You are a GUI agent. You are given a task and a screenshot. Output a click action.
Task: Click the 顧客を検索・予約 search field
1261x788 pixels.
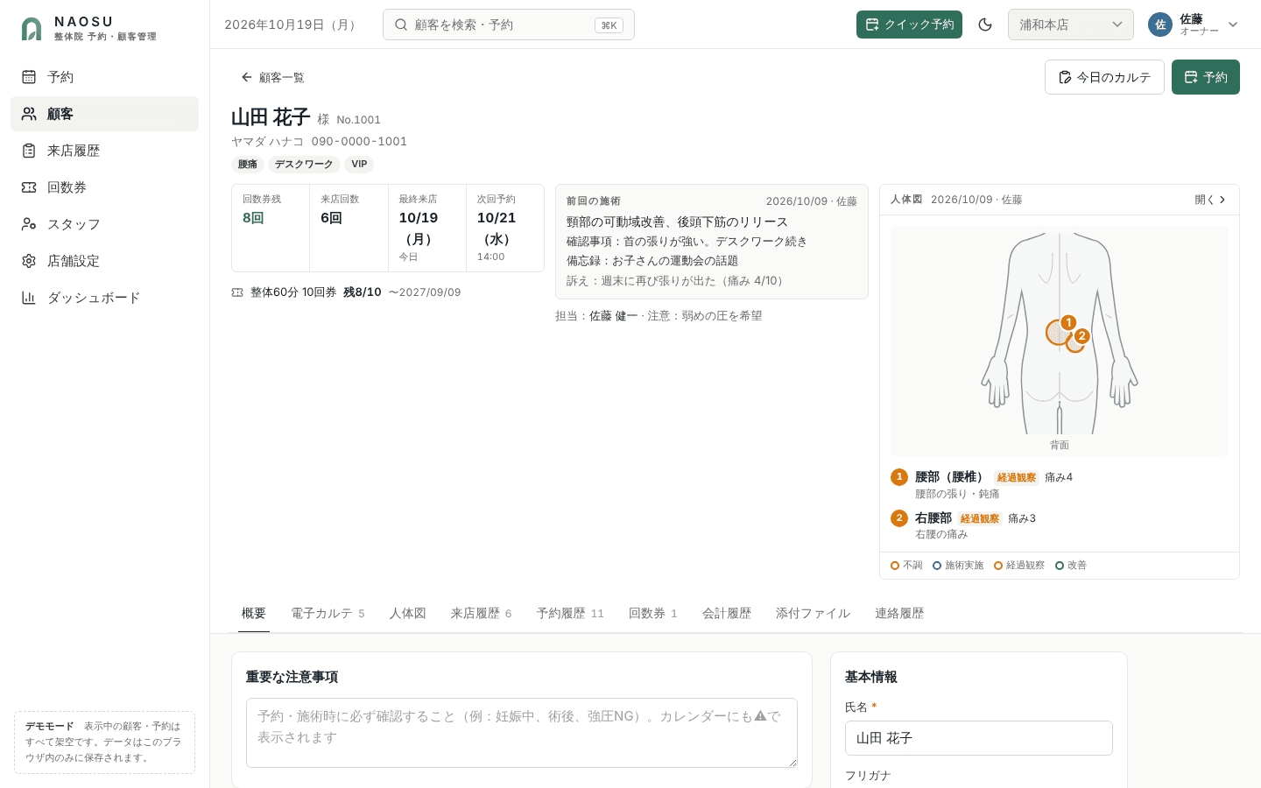509,25
